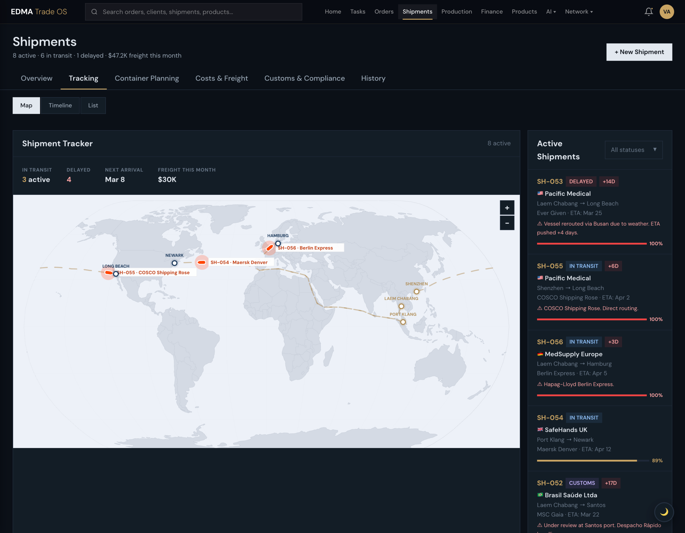Click SH-056 progress bar

pyautogui.click(x=592, y=395)
